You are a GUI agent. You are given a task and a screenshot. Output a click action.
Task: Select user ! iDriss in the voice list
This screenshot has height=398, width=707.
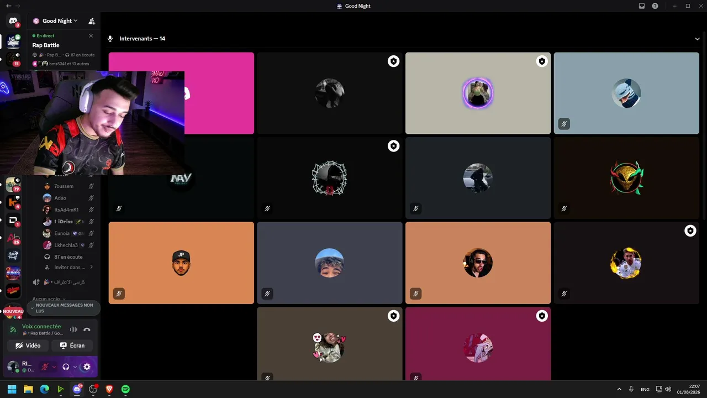pyautogui.click(x=68, y=222)
